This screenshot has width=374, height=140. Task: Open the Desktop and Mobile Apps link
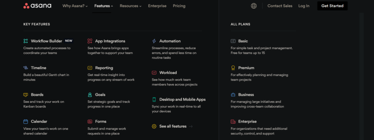coord(183,99)
